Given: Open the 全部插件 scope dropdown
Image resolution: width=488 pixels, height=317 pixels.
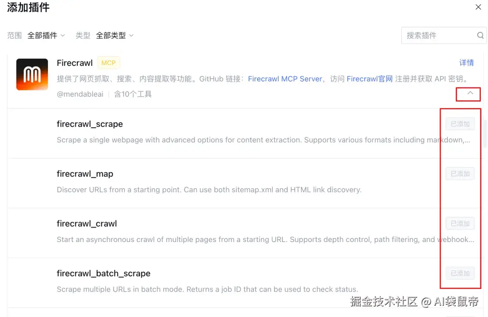Looking at the screenshot, I should (46, 36).
